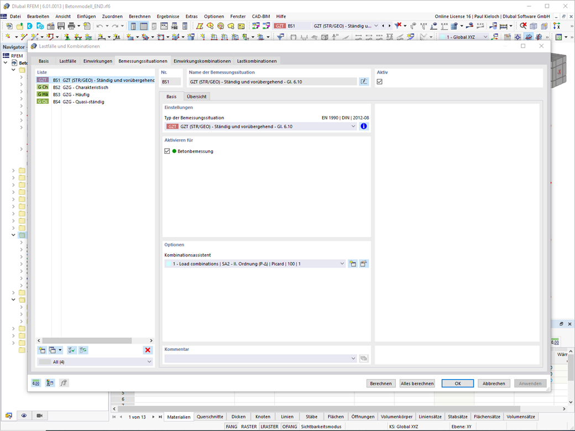Toggle the Aktiv checkbox

pyautogui.click(x=379, y=82)
